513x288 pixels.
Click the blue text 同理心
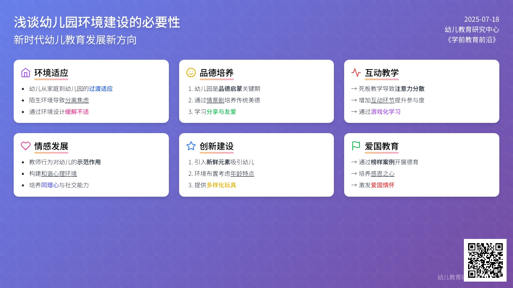50,185
